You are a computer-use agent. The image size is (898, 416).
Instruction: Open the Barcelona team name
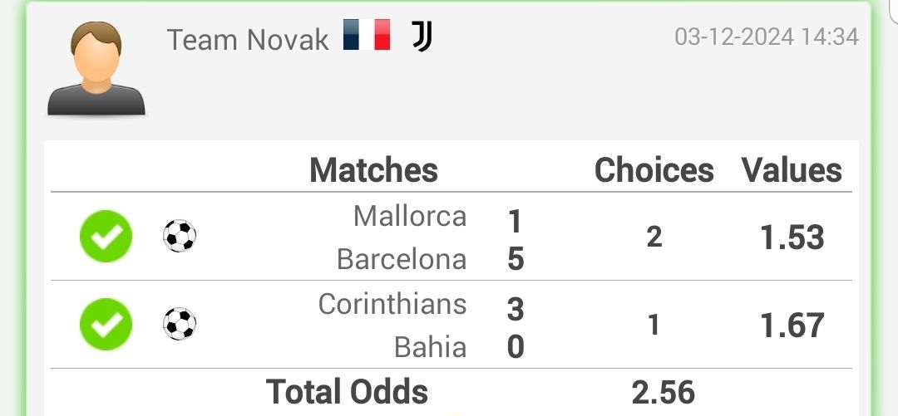[402, 259]
